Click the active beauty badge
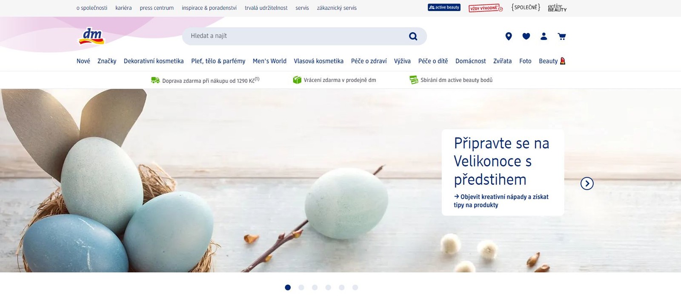 click(x=444, y=8)
